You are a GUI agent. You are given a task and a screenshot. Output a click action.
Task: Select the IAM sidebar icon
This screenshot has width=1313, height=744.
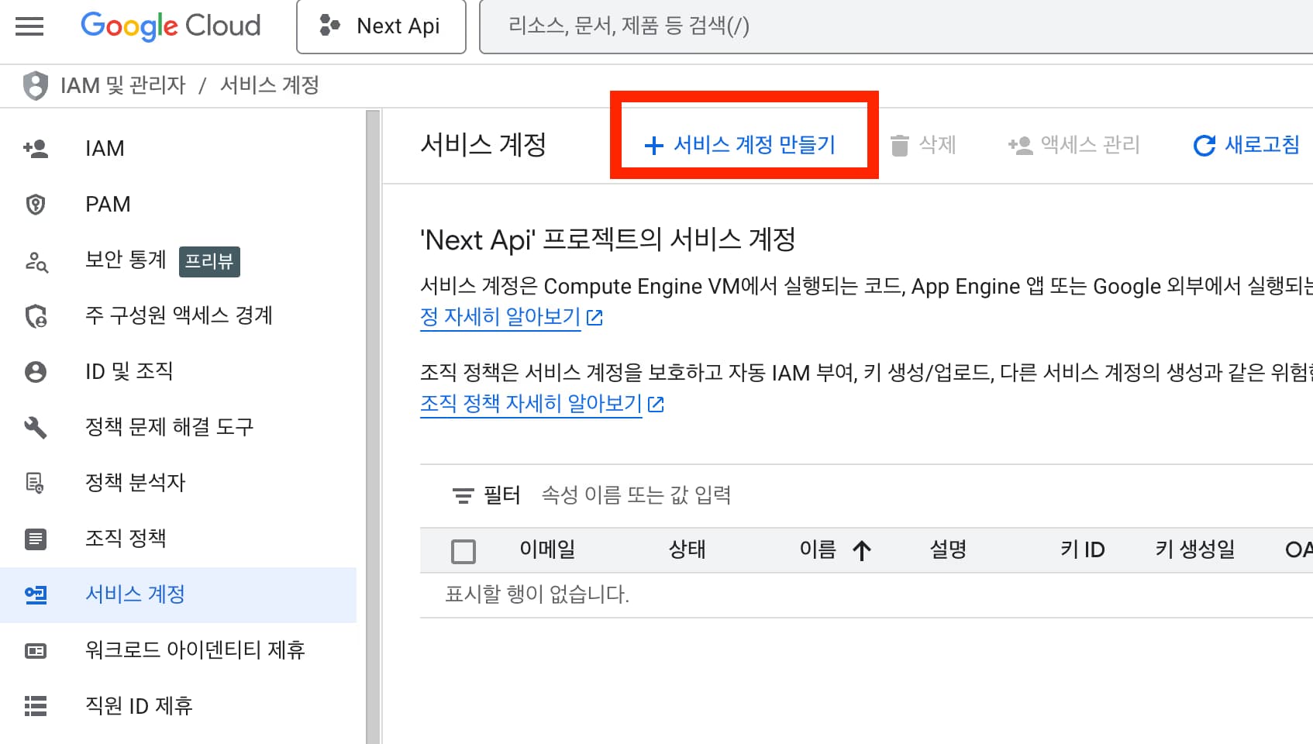pyautogui.click(x=36, y=148)
